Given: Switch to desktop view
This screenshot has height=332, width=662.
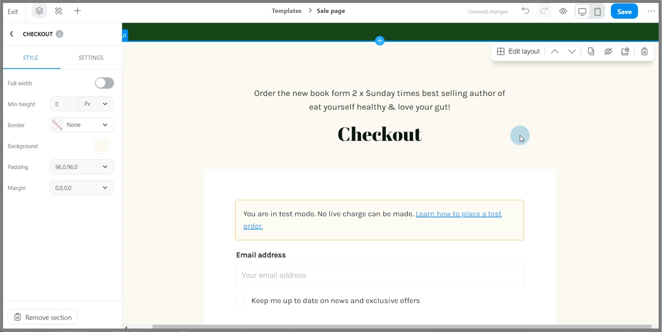Looking at the screenshot, I should click(x=582, y=12).
